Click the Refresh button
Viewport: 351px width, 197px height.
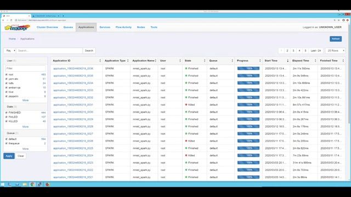click(x=336, y=39)
